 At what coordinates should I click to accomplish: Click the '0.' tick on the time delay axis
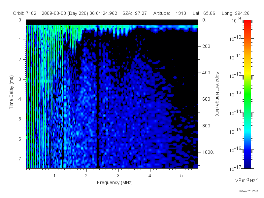pos(20,20)
